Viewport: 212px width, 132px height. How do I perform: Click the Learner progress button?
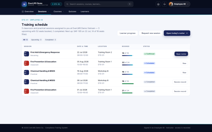pos(127,33)
